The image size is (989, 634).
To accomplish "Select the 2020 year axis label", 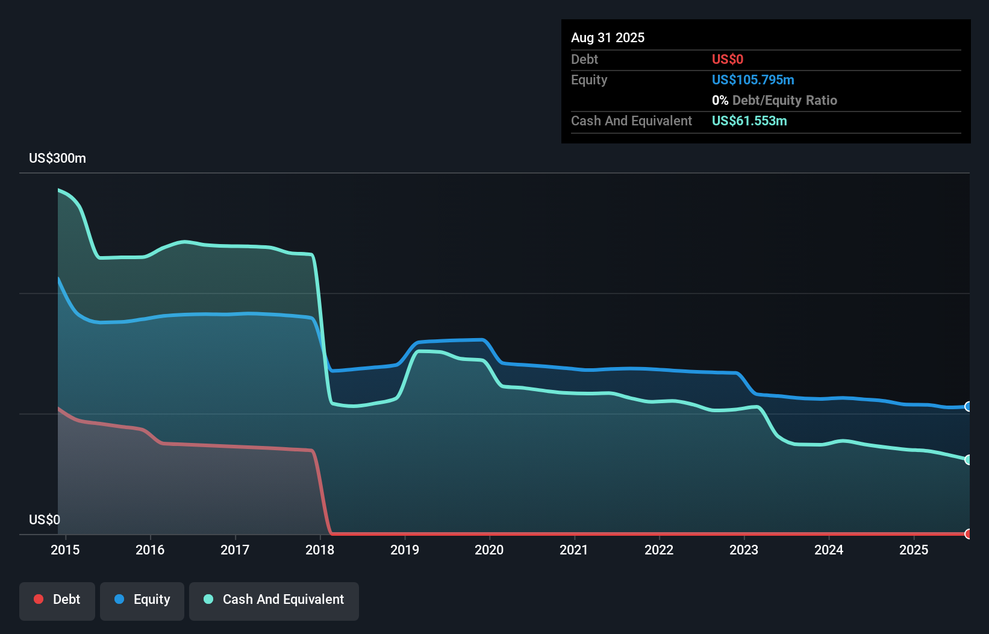I will (x=490, y=550).
